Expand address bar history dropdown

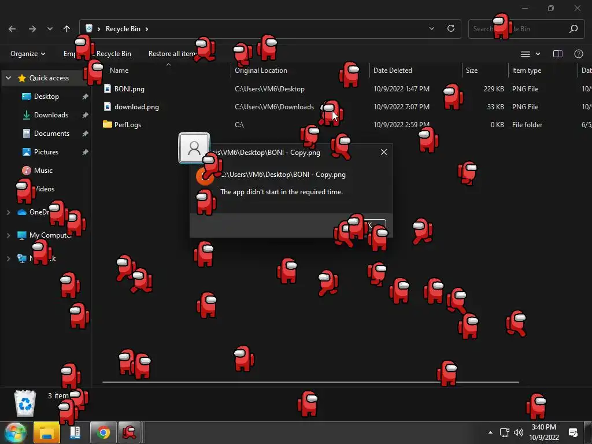tap(431, 28)
